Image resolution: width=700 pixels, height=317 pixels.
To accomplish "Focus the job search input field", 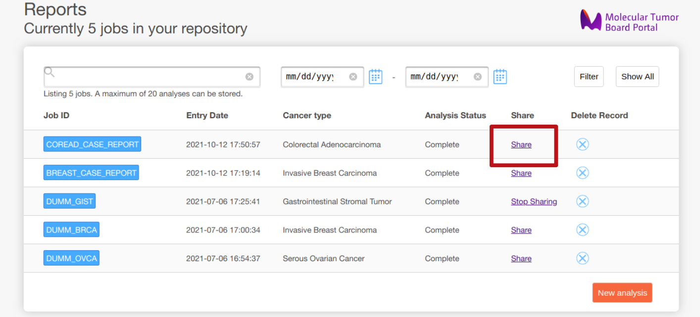I will click(149, 77).
